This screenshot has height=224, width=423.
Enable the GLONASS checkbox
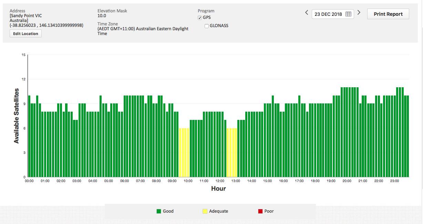tap(207, 26)
